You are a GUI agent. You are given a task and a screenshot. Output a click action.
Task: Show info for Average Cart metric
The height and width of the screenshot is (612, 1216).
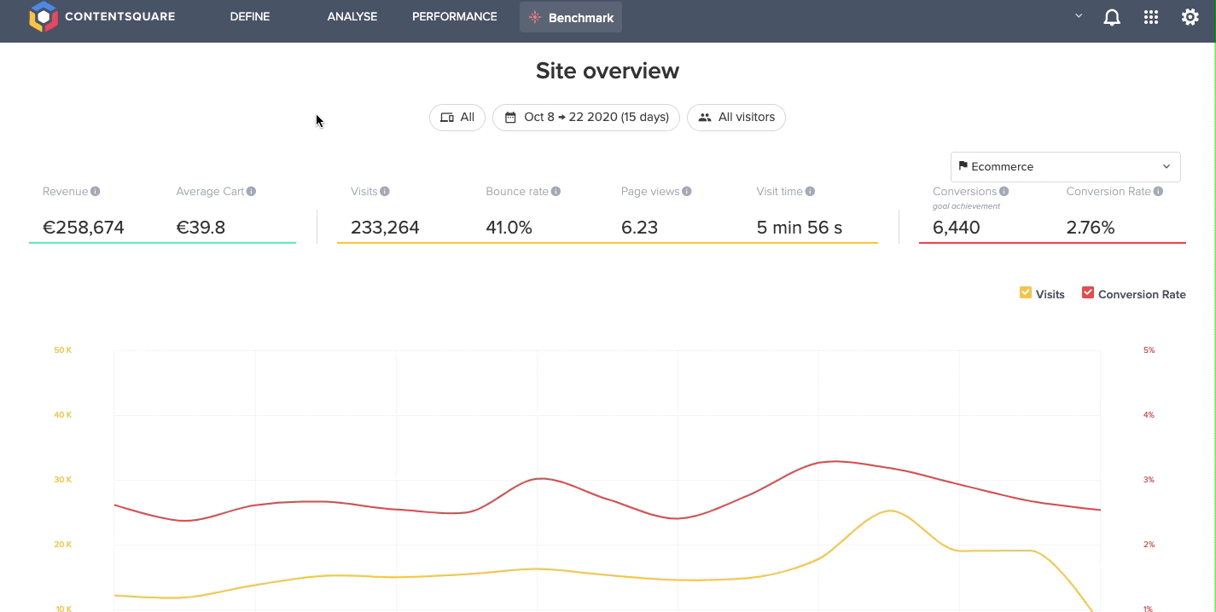[252, 192]
